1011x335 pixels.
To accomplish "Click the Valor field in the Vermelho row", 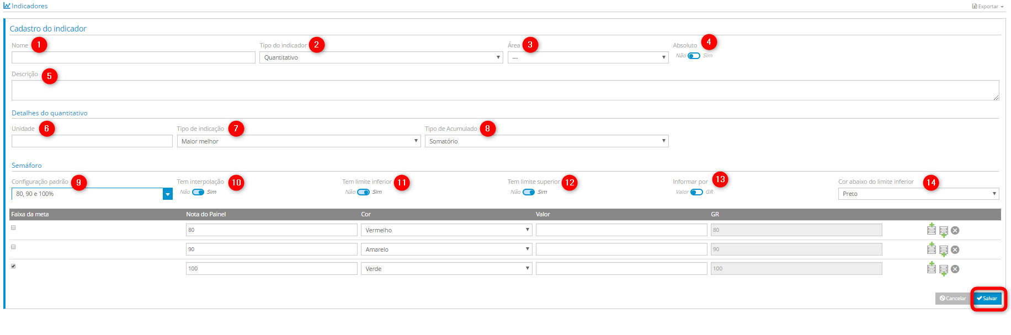I will point(621,230).
